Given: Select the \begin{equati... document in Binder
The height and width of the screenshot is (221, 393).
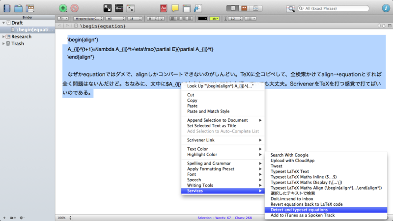Looking at the screenshot, I should (x=28, y=29).
